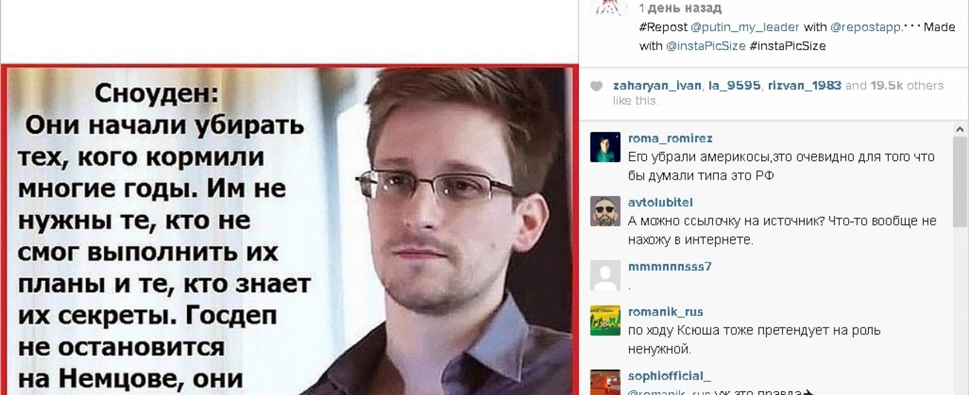Show the 19.5k others likes list
Screen dimensions: 969x395
[x=907, y=86]
